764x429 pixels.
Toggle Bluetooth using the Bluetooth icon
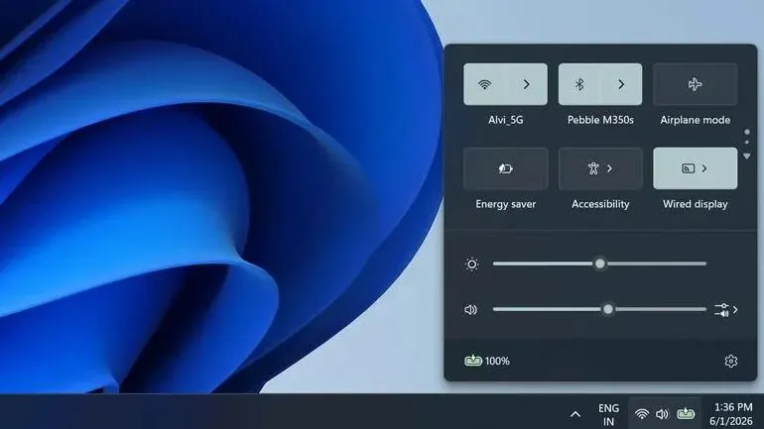(x=579, y=84)
